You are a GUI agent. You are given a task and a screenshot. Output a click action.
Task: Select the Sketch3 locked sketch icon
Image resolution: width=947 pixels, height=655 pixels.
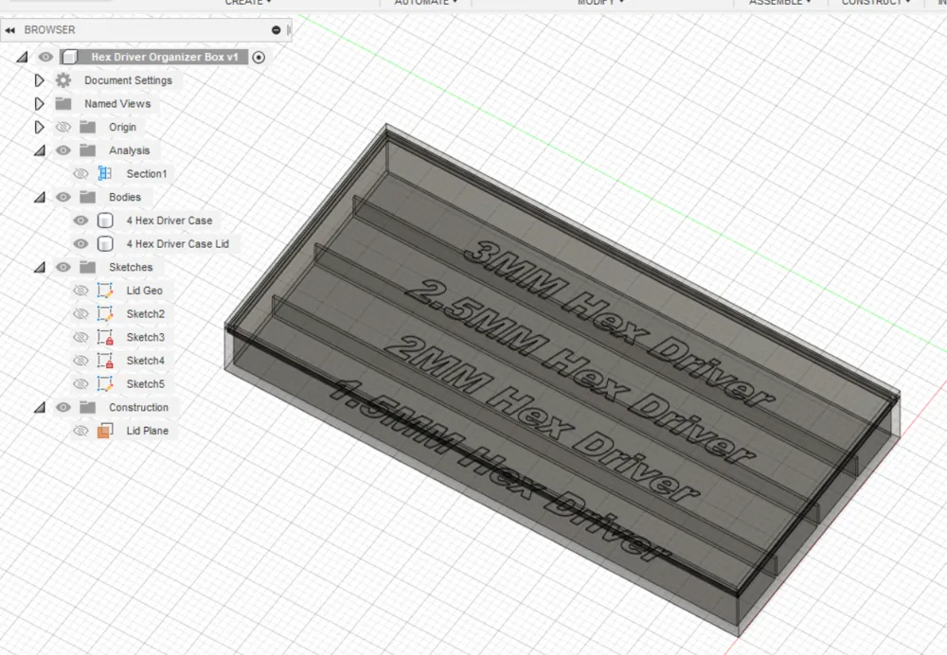(x=105, y=337)
